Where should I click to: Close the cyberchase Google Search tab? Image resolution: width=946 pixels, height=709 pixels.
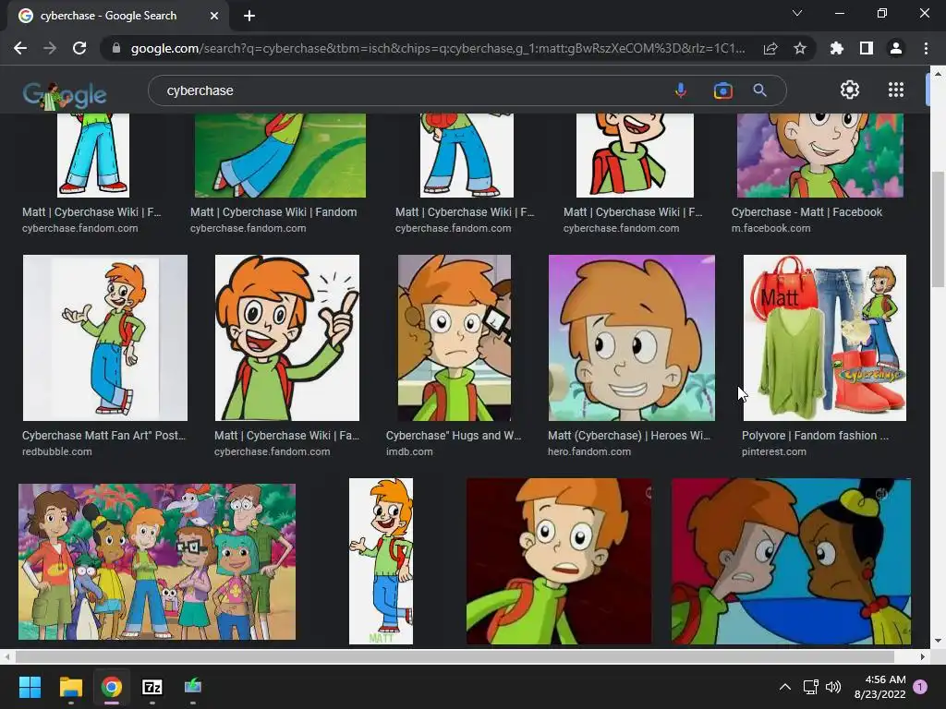pos(214,16)
